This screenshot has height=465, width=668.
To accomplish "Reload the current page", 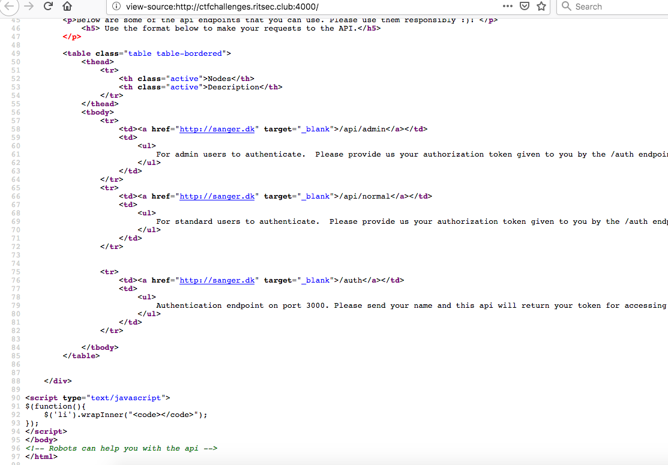I will [48, 6].
